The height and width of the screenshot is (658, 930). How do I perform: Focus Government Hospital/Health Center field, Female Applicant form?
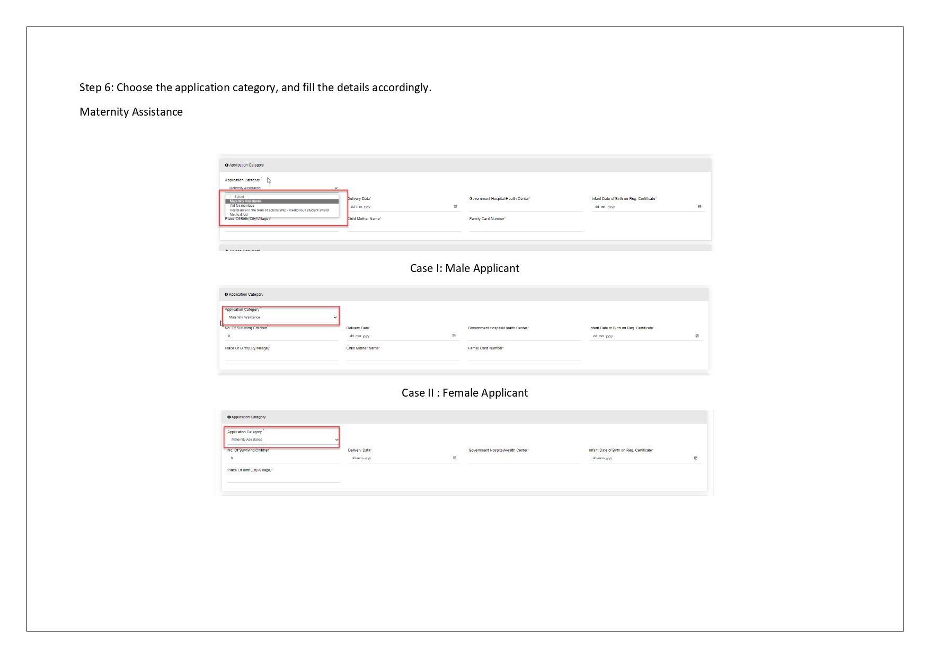click(x=525, y=458)
